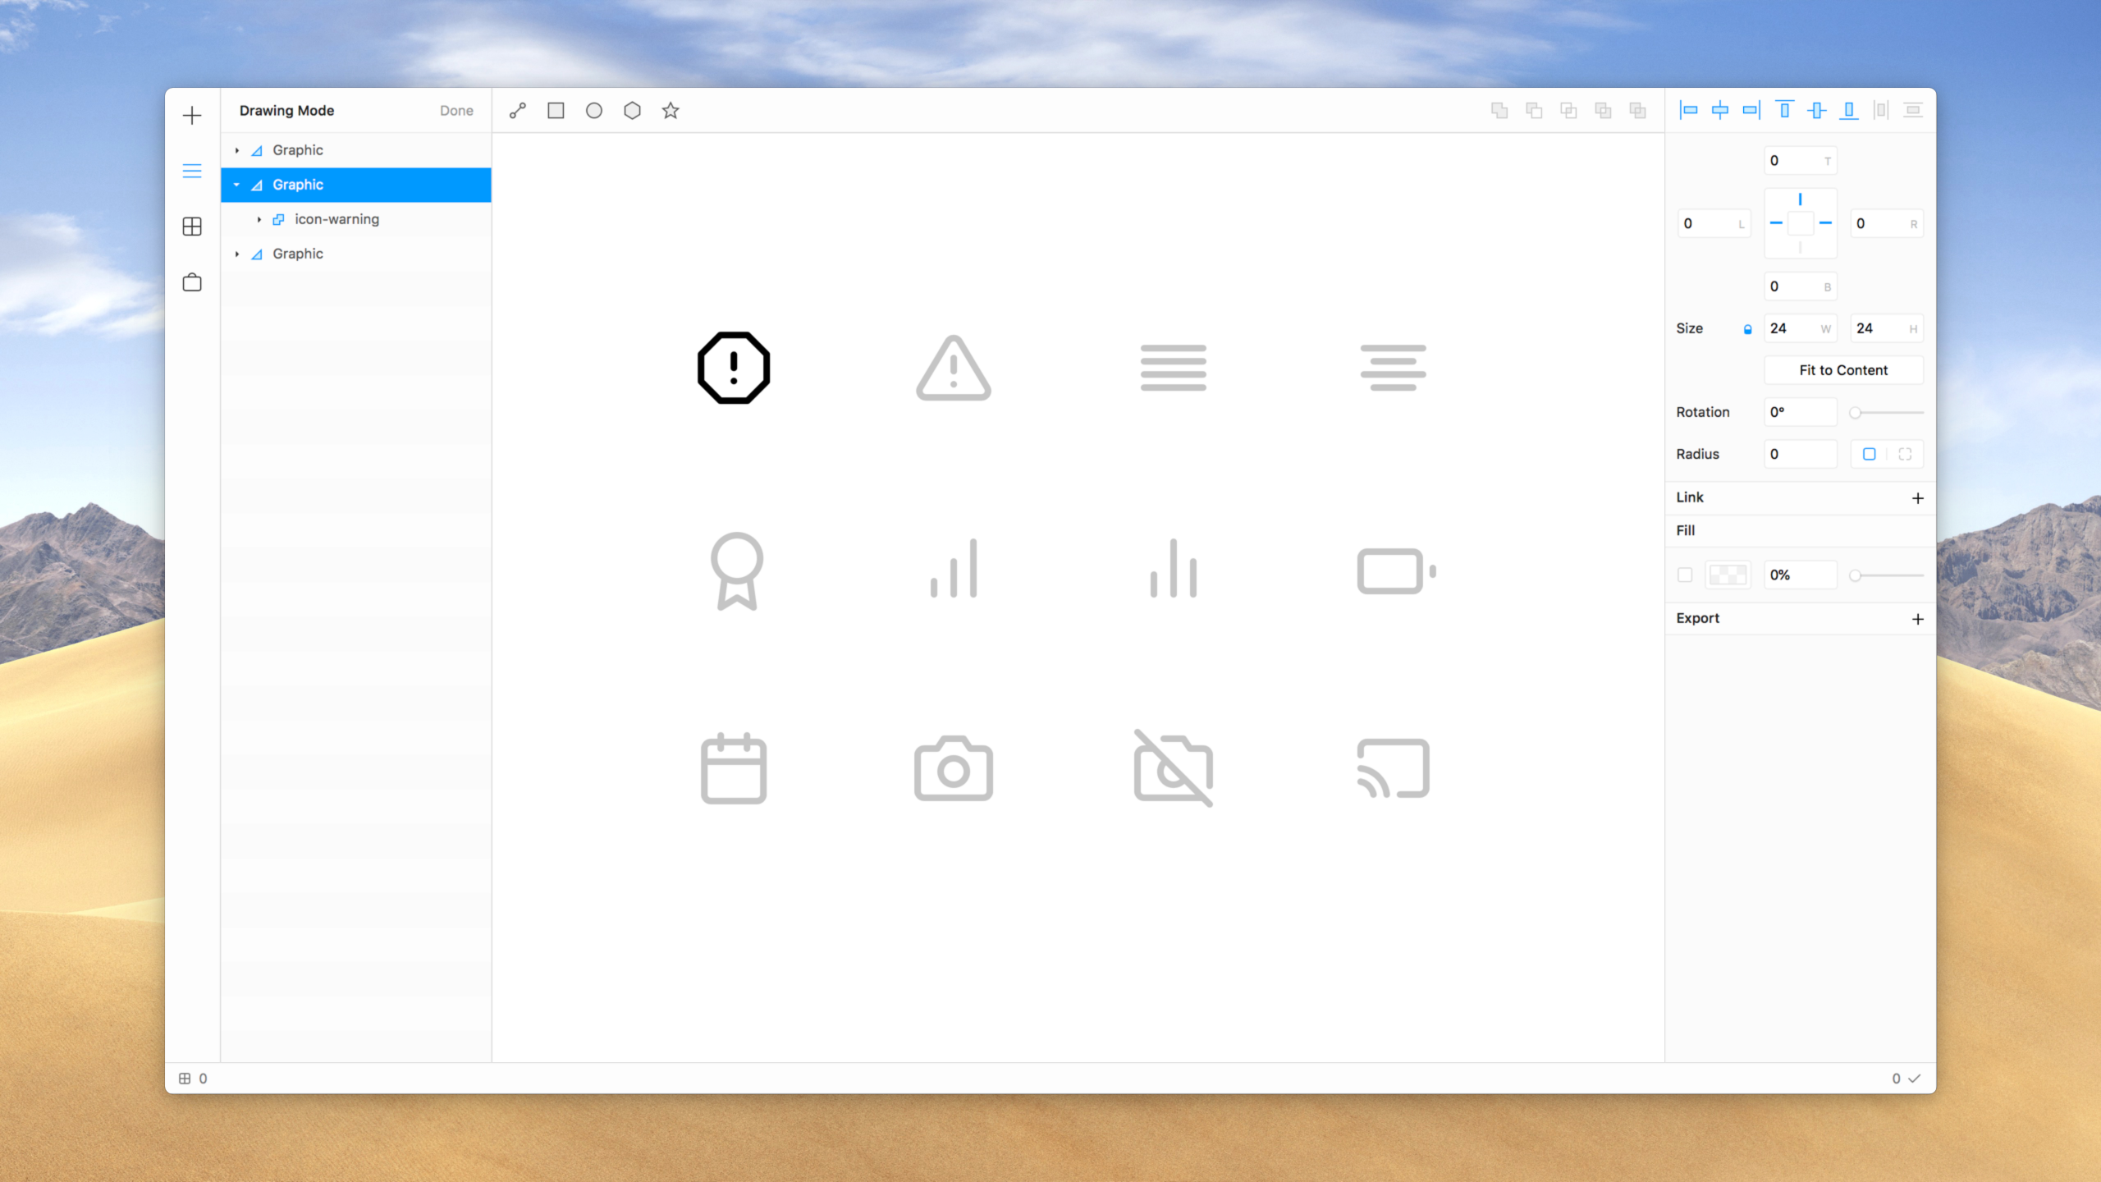Select the Unite boolean operation icon

pos(1501,110)
